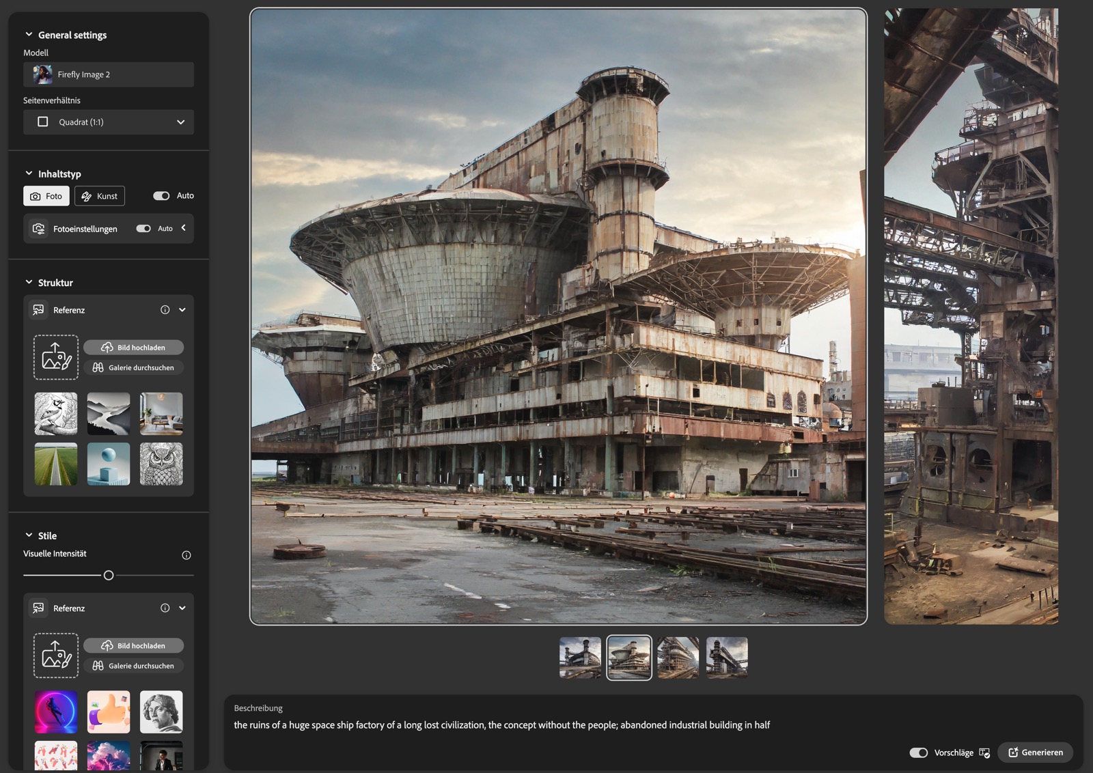Viewport: 1093px width, 773px height.
Task: Select the grayscale mountain landscape structure reference
Action: coord(109,414)
